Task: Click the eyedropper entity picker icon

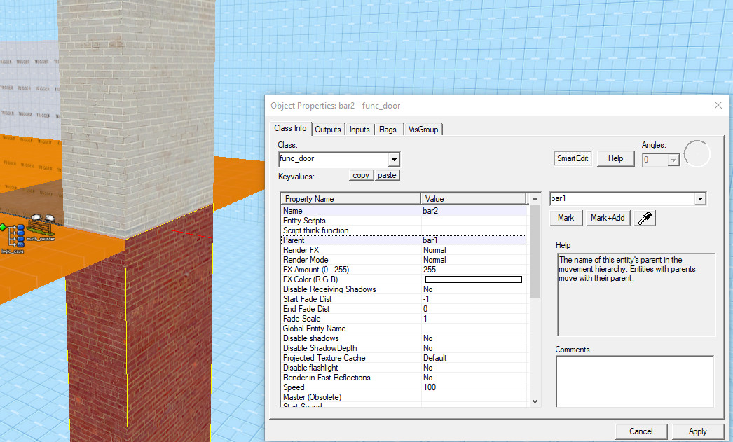Action: click(x=643, y=217)
